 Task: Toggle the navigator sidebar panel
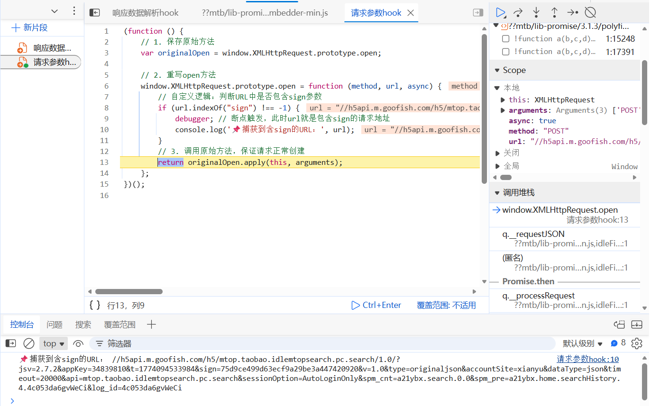95,13
